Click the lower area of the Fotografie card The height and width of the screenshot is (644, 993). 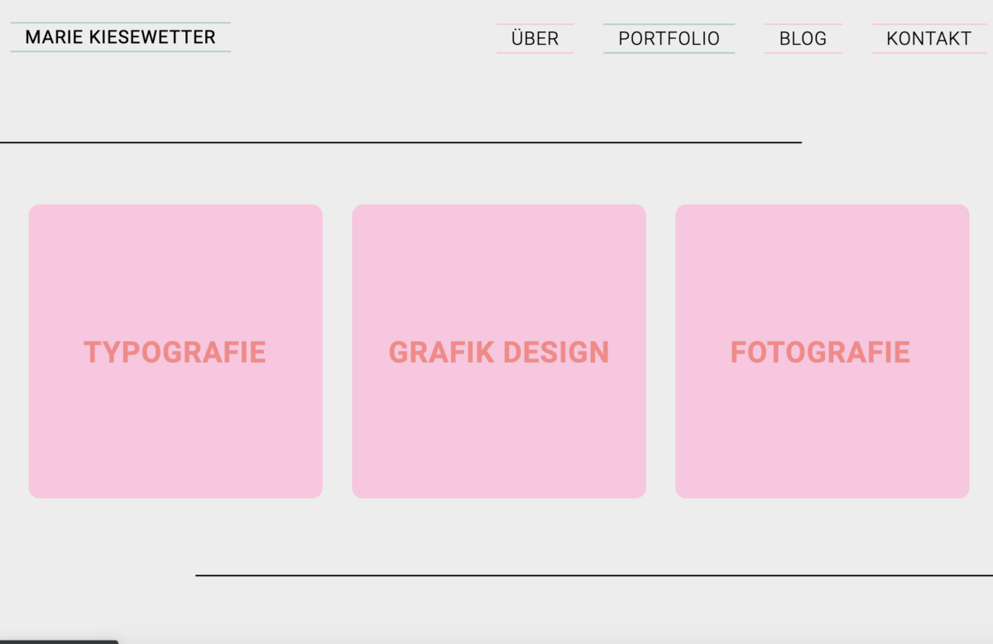822,439
